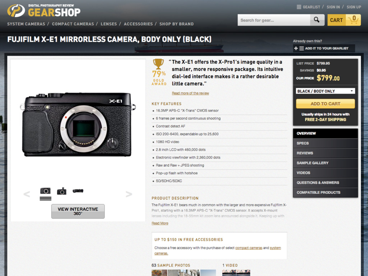
Task: Click the search magnifier button
Action: tap(317, 20)
